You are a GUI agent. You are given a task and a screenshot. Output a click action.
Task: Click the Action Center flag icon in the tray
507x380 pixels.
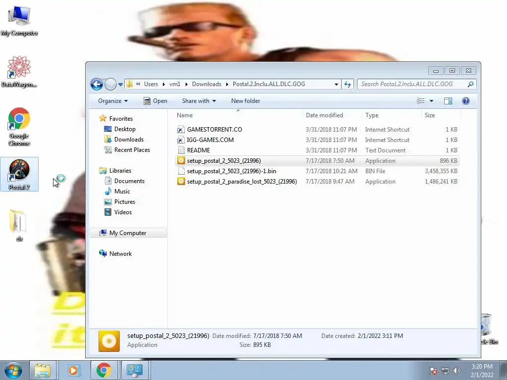(x=433, y=371)
